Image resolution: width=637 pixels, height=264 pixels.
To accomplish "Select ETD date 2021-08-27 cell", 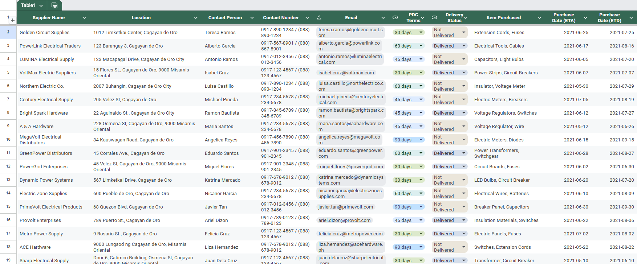I will click(614, 153).
